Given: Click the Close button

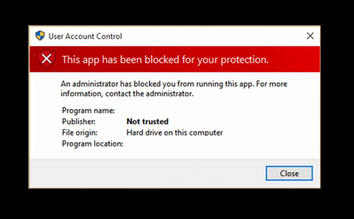Looking at the screenshot, I should pyautogui.click(x=289, y=173).
